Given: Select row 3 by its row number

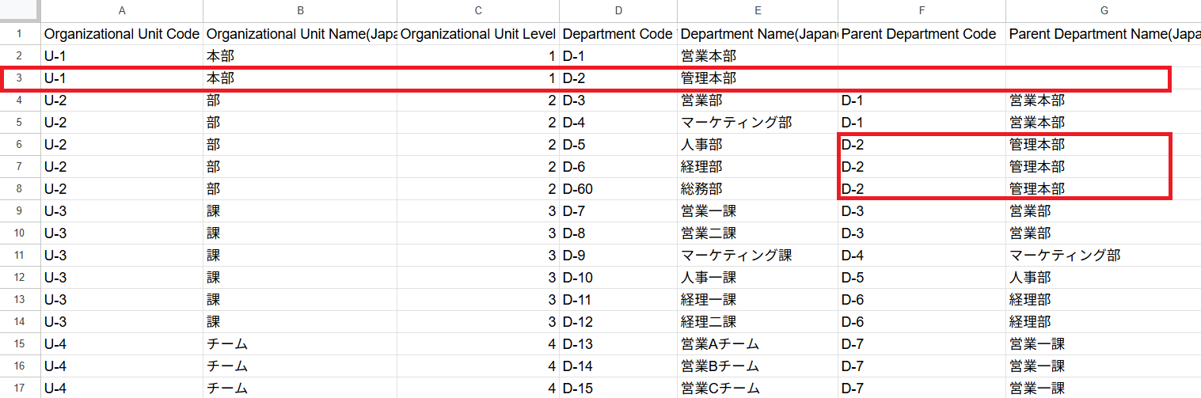Looking at the screenshot, I should coord(20,78).
